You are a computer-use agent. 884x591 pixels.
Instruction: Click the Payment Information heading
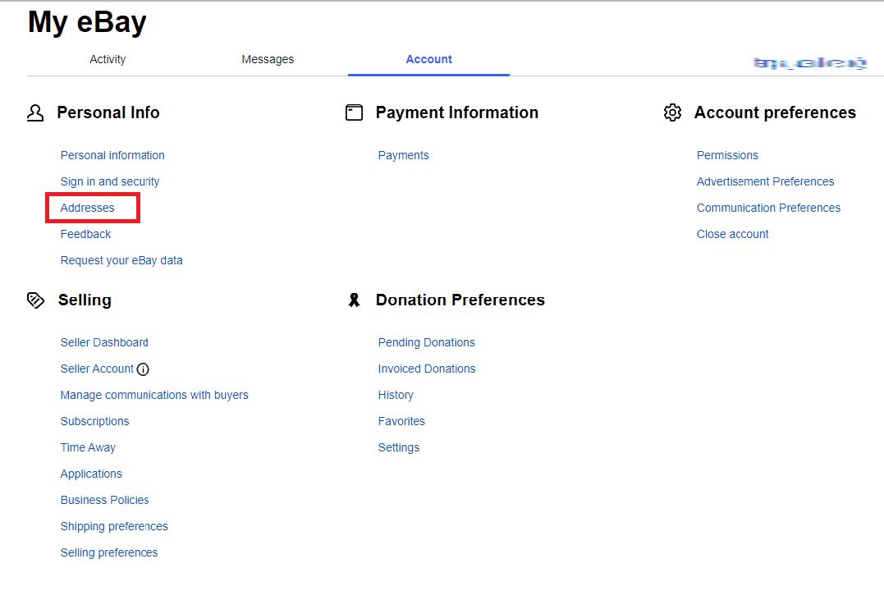pos(457,112)
